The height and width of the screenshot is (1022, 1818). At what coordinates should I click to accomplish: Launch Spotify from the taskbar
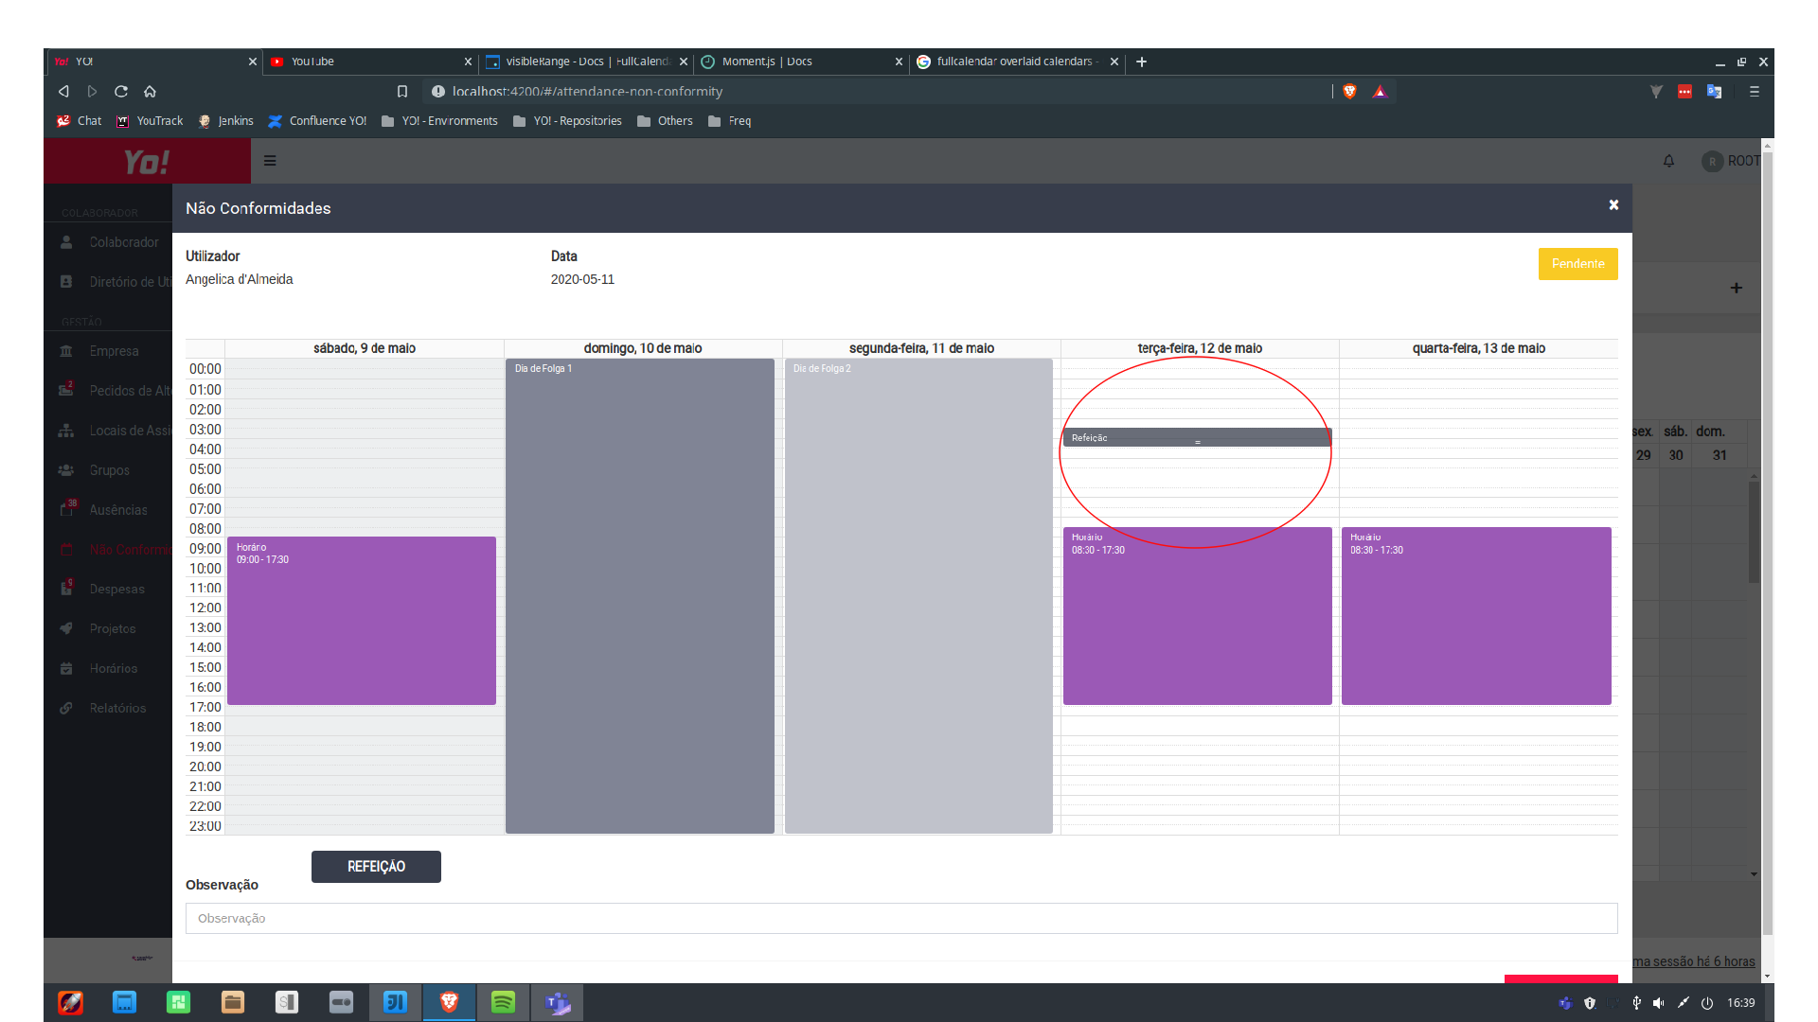pyautogui.click(x=503, y=1002)
